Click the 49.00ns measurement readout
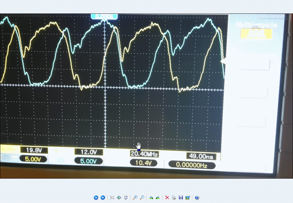Screen dimensions: 293x203 (x=201, y=156)
